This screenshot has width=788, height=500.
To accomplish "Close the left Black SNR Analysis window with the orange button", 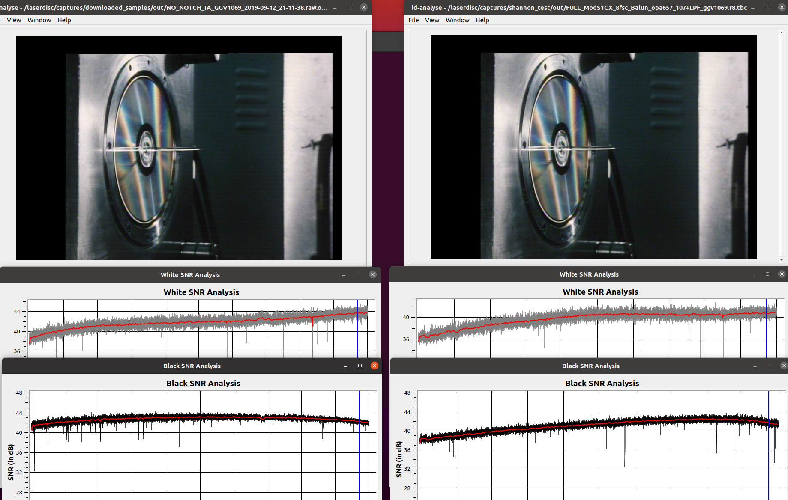I will 374,366.
